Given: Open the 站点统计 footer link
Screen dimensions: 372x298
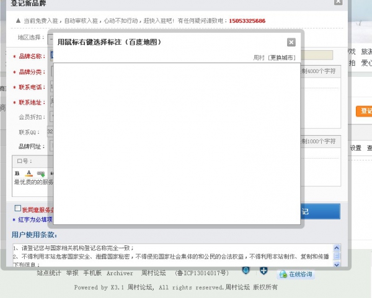Looking at the screenshot, I should pyautogui.click(x=49, y=273).
